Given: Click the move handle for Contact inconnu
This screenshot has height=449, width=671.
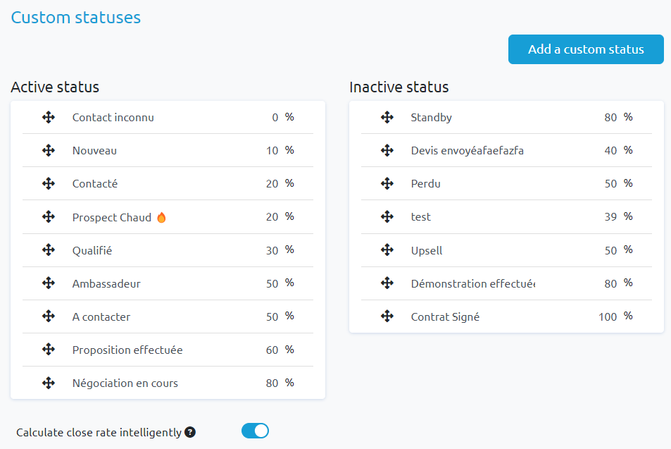Looking at the screenshot, I should click(x=49, y=118).
